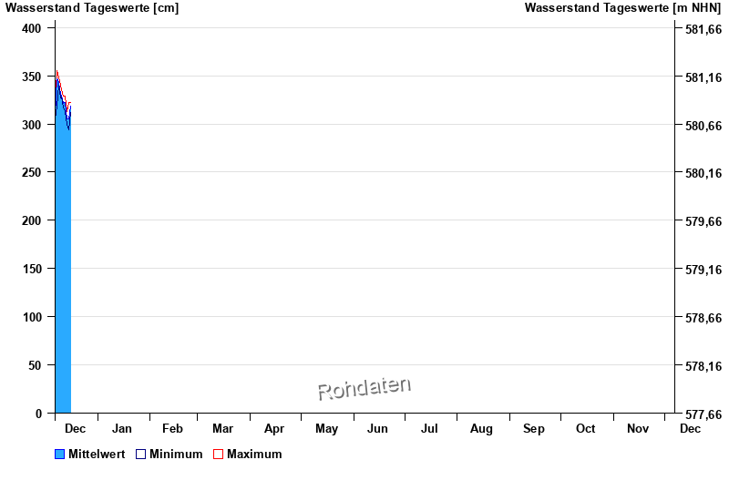
Task: Select the Maximum legend label
Action: (x=254, y=455)
